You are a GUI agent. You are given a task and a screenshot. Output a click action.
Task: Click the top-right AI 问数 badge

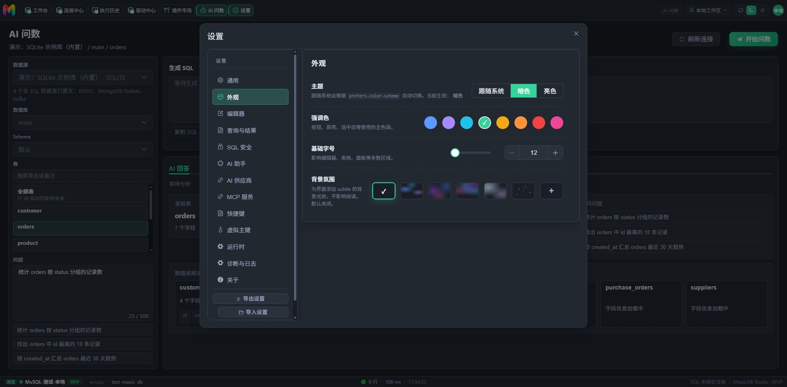tap(671, 11)
